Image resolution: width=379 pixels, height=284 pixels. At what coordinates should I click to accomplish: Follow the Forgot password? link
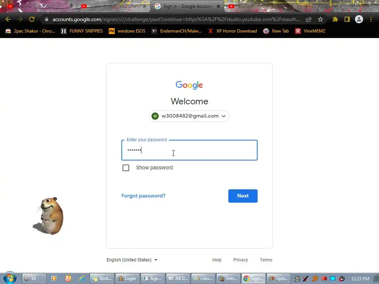tap(143, 196)
